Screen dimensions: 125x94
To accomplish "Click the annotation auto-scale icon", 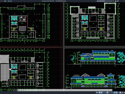I will 122,92.
